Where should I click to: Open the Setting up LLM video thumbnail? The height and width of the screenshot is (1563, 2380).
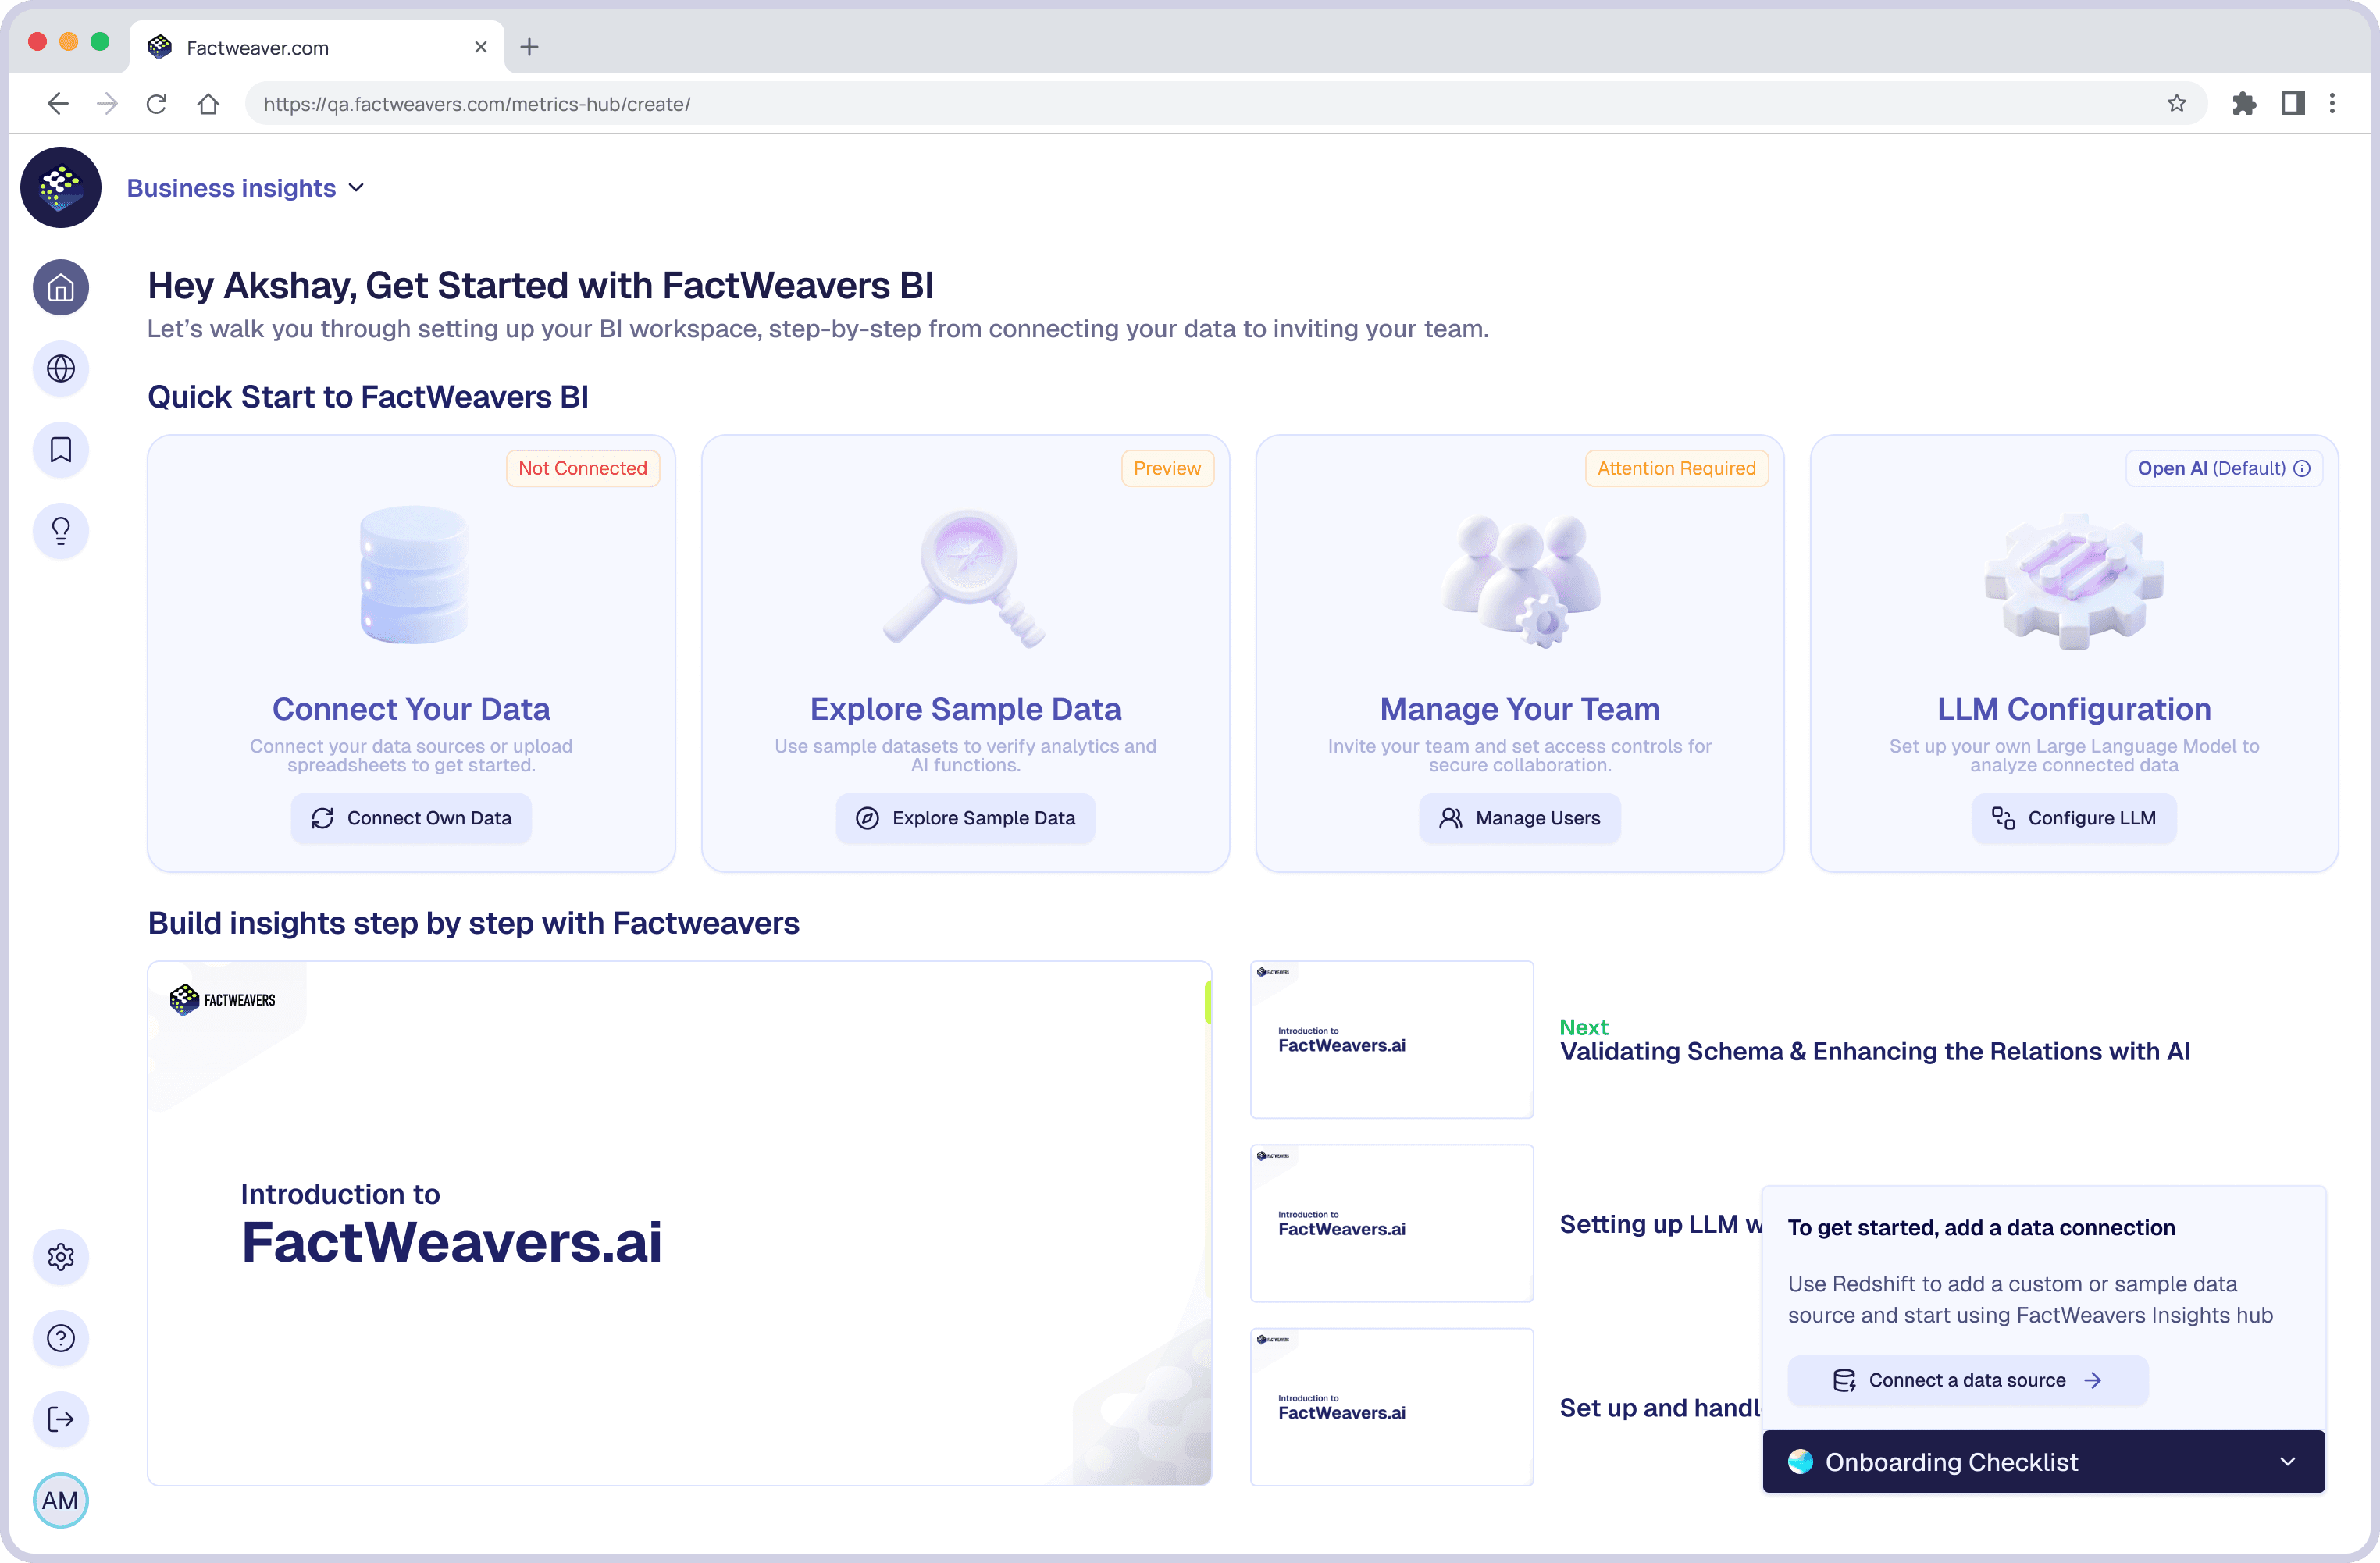click(1392, 1223)
